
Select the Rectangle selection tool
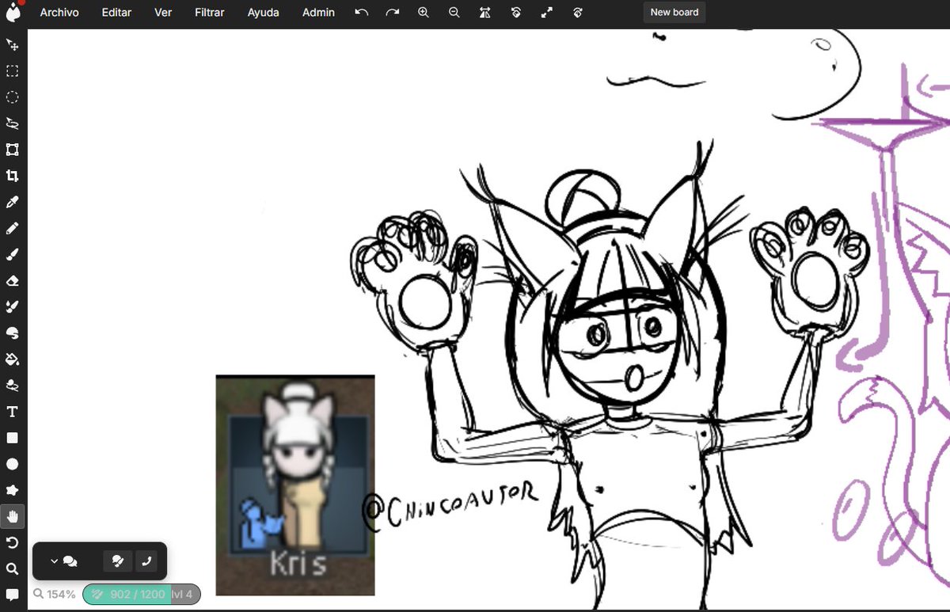point(13,71)
